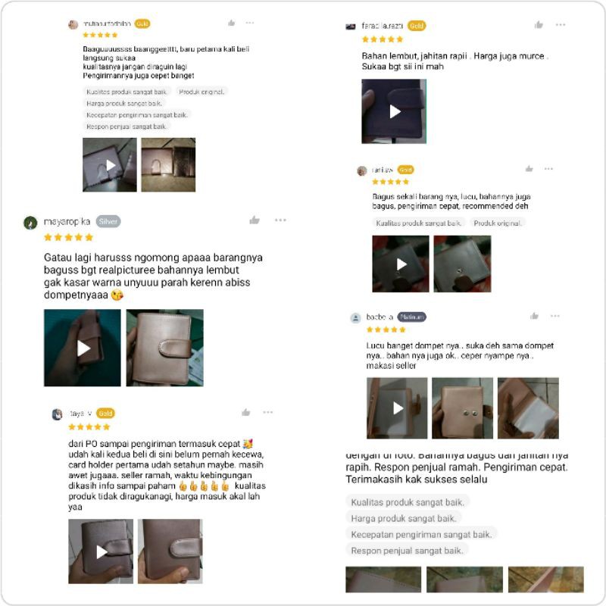This screenshot has height=606, width=606.
Task: Select 'Kecepatan pengiriman sangat baik.' tag at bottom
Action: pos(421,534)
